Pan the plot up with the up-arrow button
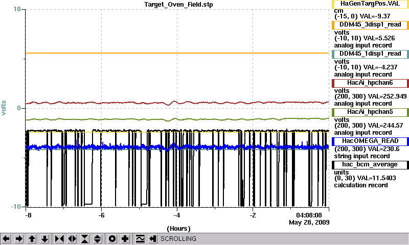 [x=32, y=238]
